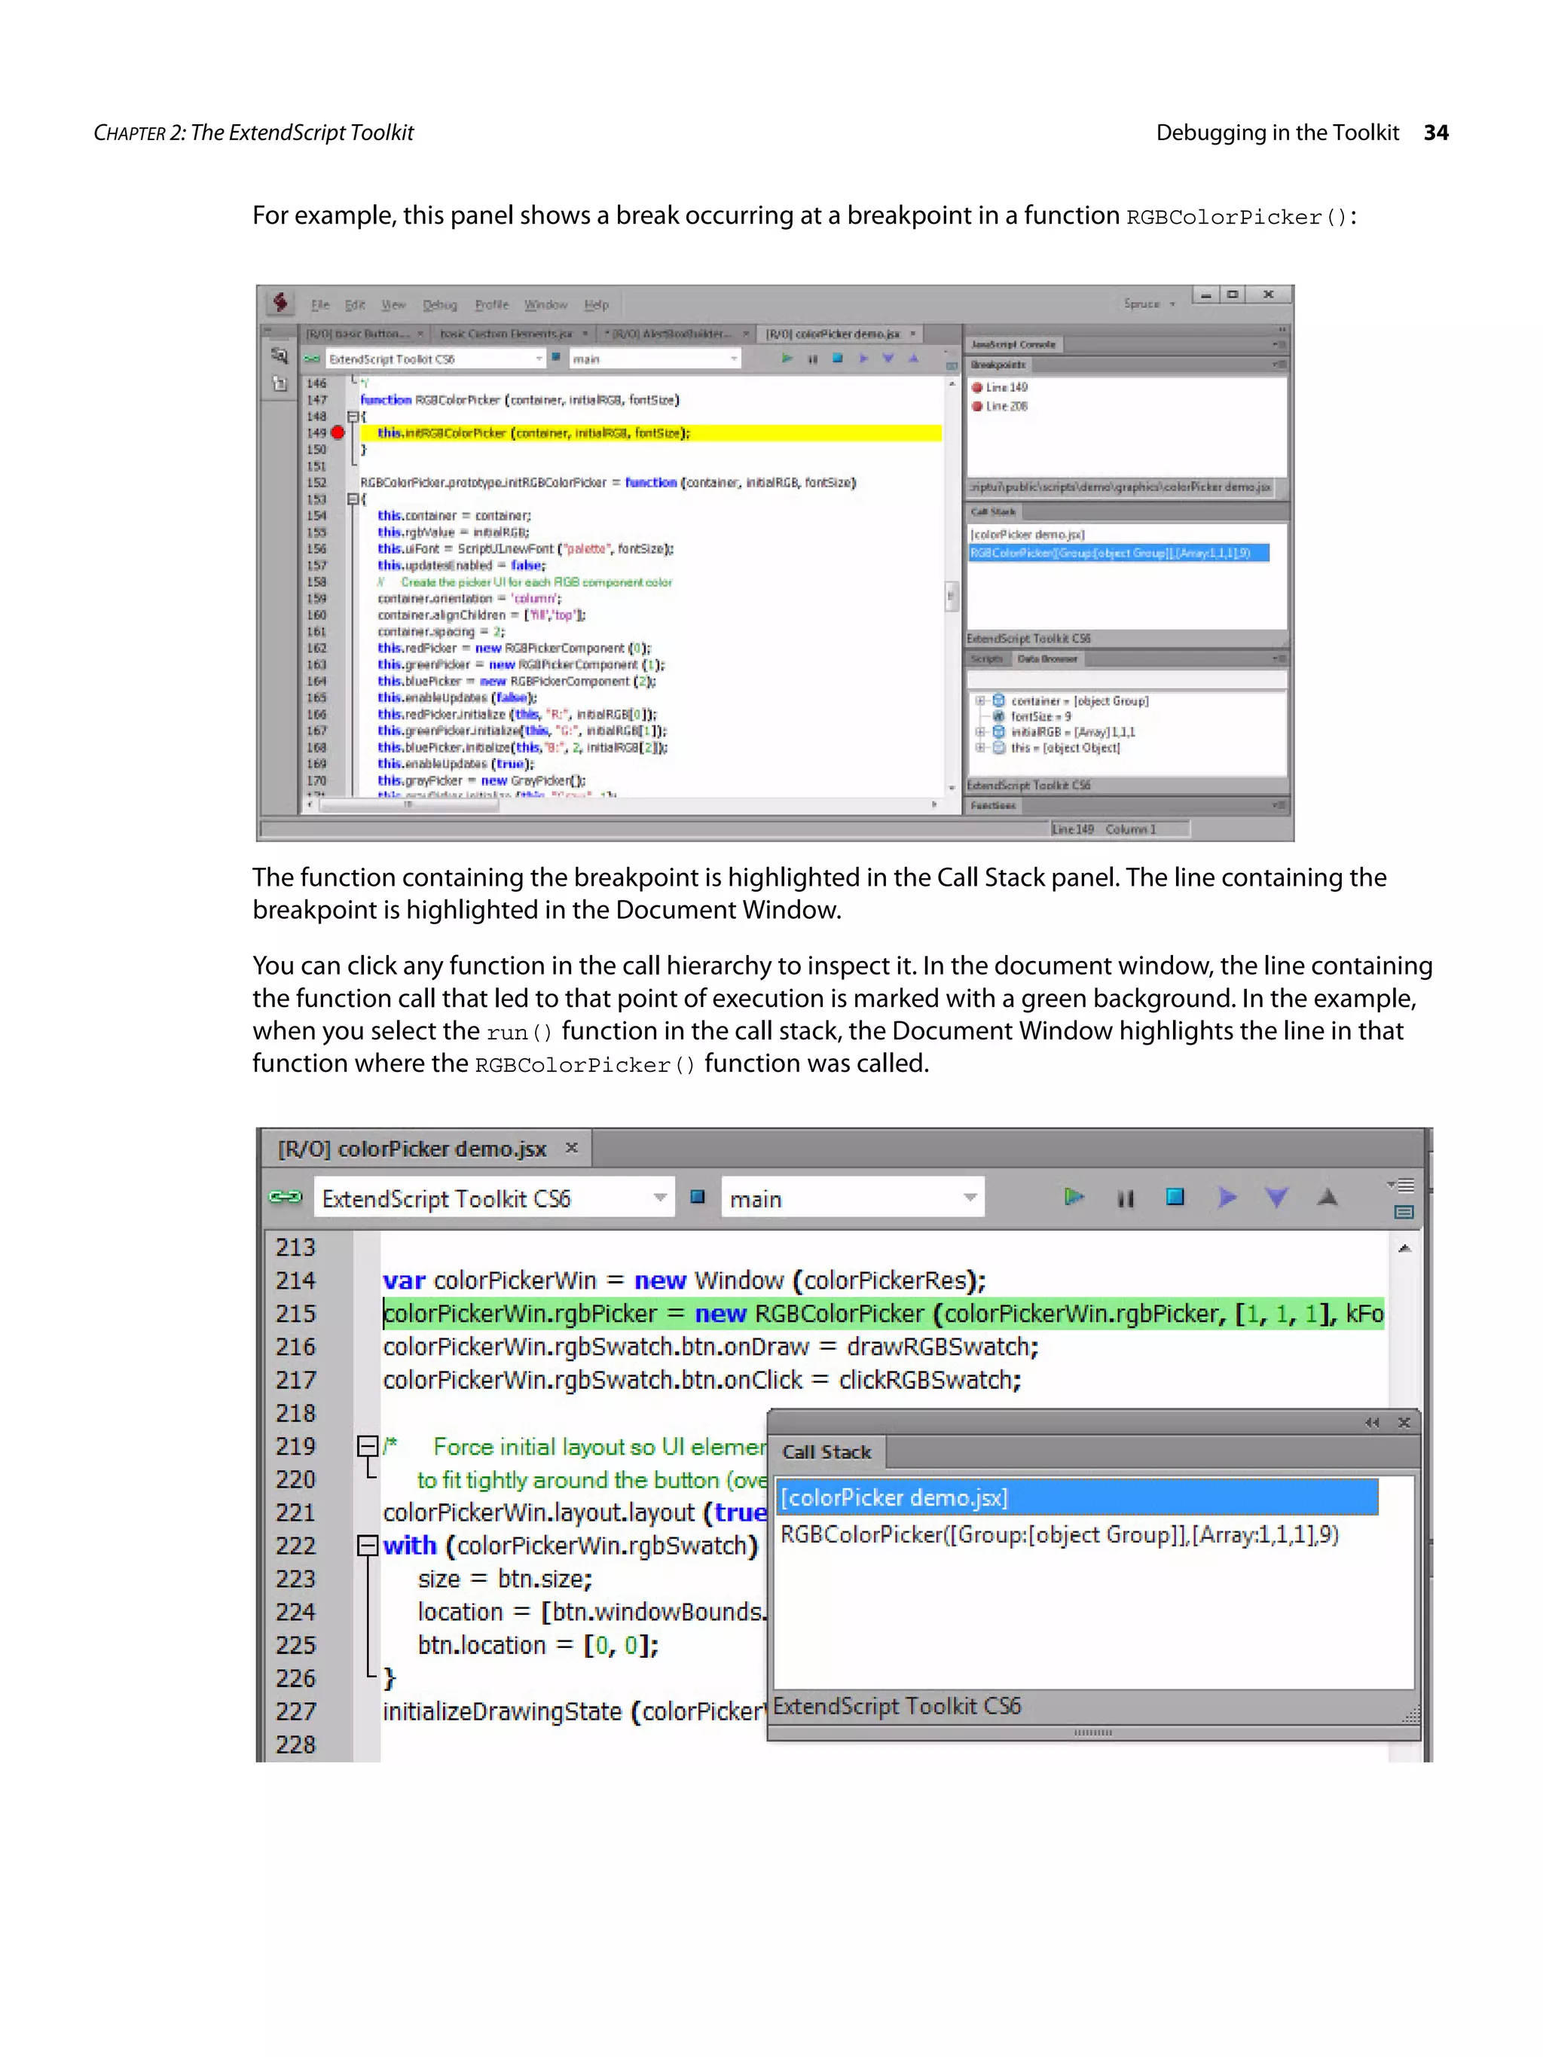Close the colorPicker demo.jsx tab in lower window

pos(571,1148)
